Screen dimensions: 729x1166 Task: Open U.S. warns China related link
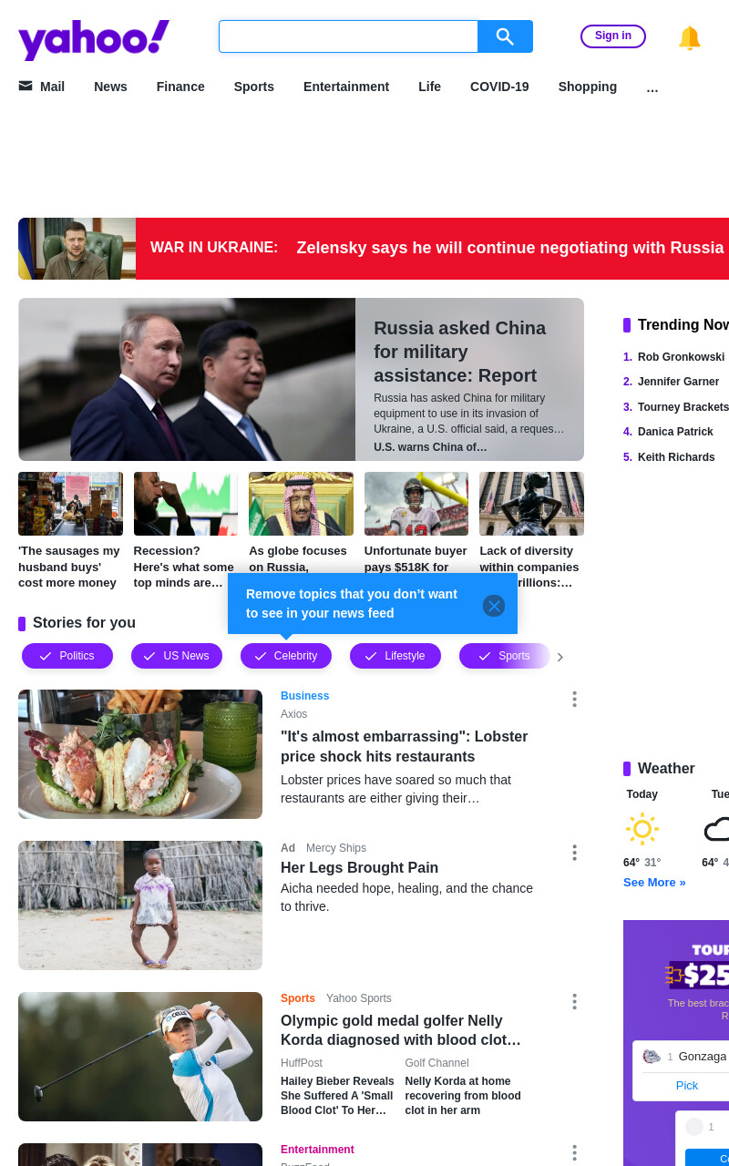430,447
